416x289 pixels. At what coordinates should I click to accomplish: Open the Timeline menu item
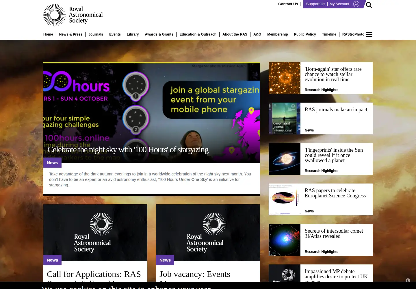coord(329,34)
